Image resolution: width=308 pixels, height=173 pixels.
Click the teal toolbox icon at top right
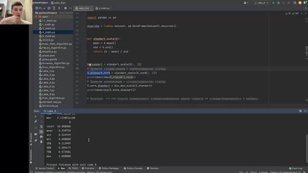point(305,3)
